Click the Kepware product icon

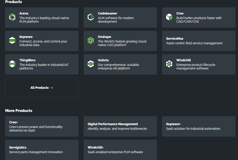click(12, 41)
